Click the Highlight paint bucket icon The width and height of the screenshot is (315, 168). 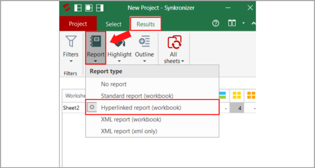coord(119,42)
